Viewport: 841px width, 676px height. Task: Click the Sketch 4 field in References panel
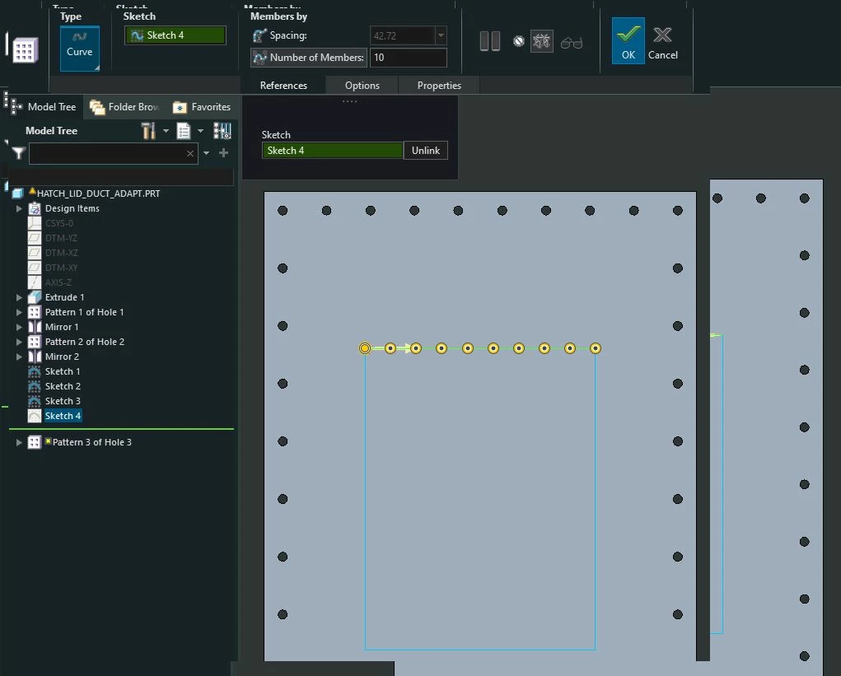[x=332, y=151]
